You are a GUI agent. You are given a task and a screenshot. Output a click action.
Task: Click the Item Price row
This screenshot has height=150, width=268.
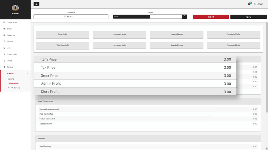coord(135,59)
